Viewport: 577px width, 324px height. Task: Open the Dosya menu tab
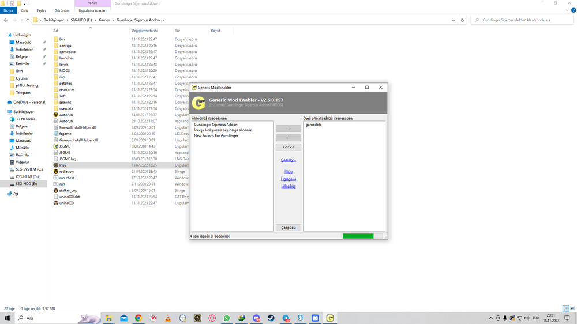coord(9,10)
